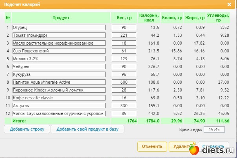Select Чипсы Lays product field
Image resolution: width=237 pixels, height=158 pixels.
click(x=59, y=113)
